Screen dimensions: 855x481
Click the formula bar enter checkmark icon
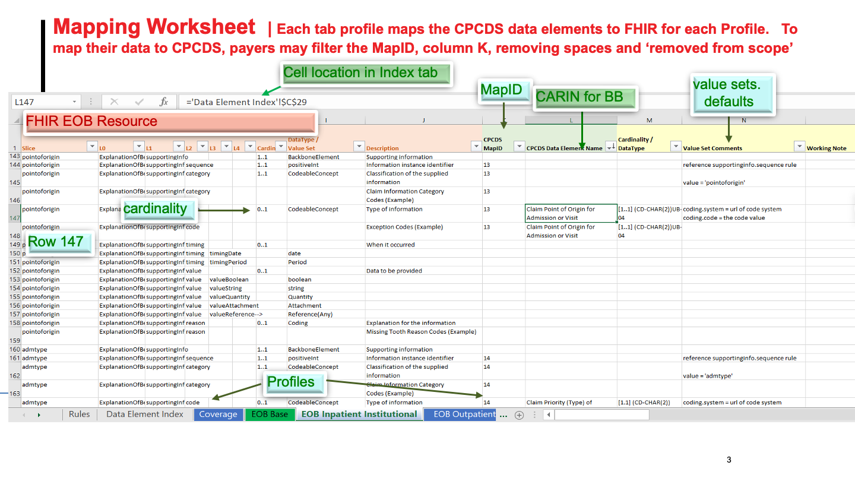pos(139,102)
